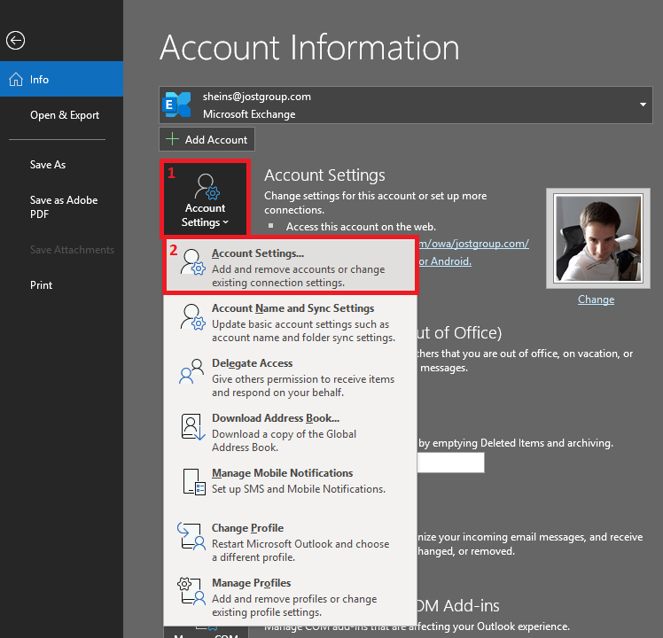Click the Microsoft Exchange account icon
The width and height of the screenshot is (663, 638).
click(x=176, y=105)
